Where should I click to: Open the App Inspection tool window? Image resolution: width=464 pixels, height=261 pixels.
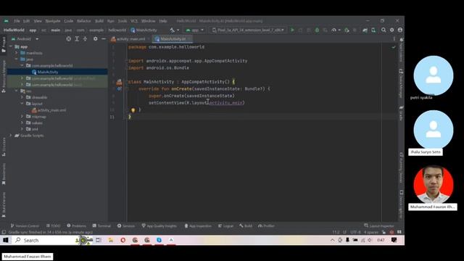(x=198, y=225)
